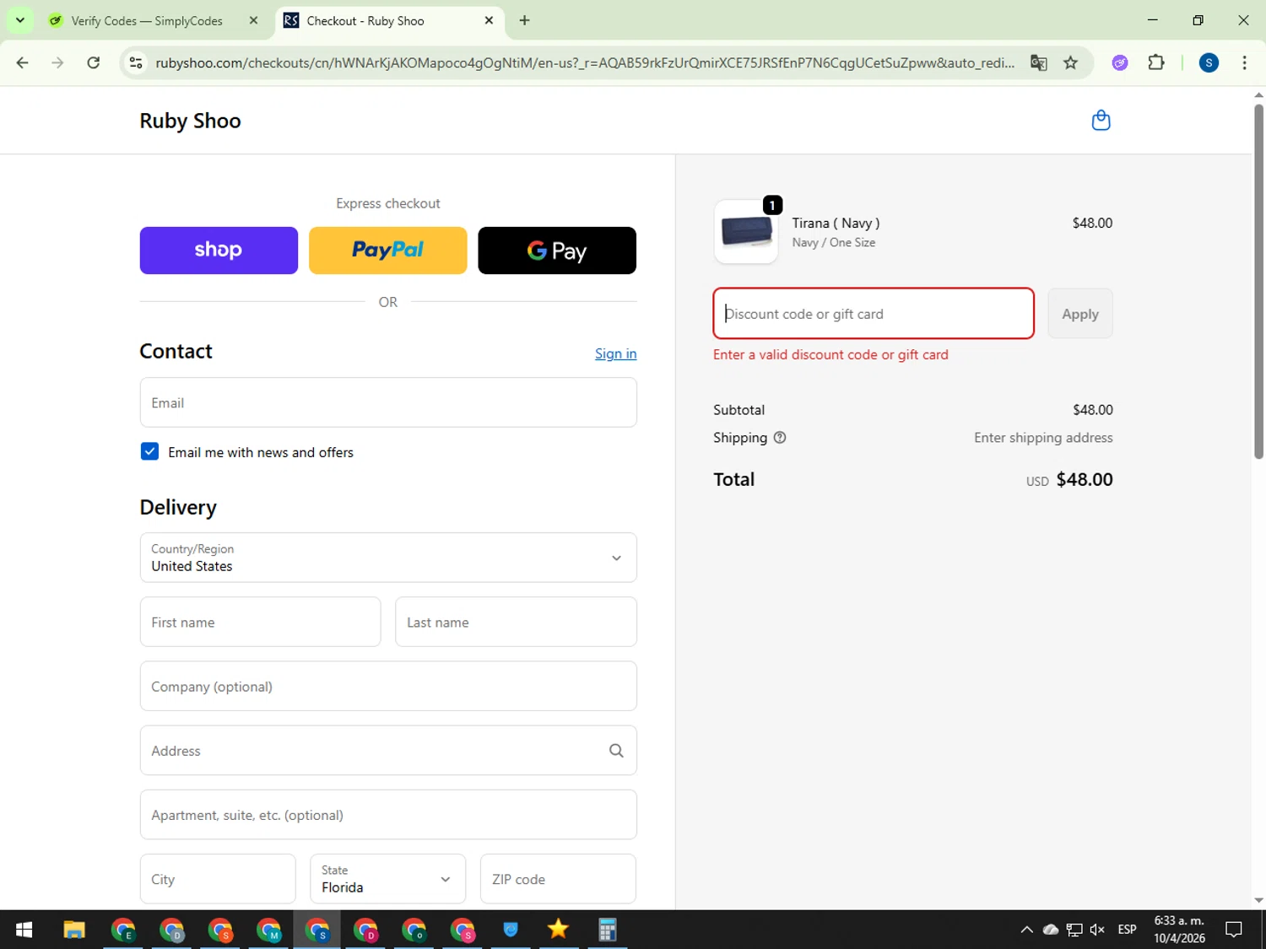Click the City input field
The width and height of the screenshot is (1266, 949).
pyautogui.click(x=218, y=879)
